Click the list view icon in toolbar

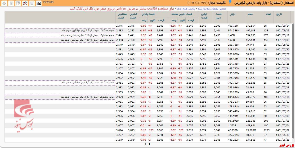(x=32, y=3)
